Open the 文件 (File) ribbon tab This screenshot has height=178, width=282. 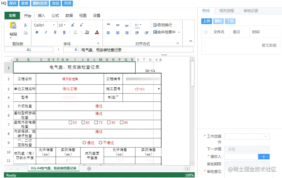[x=12, y=16]
